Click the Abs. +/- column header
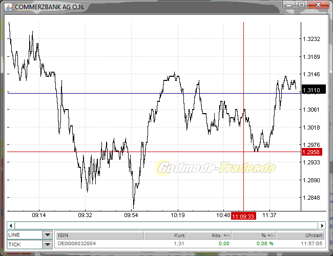Viewport: 333px width, 256px height. point(209,236)
